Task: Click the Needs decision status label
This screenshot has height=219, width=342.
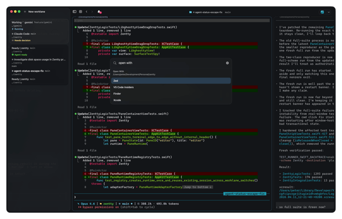Action: [21, 40]
